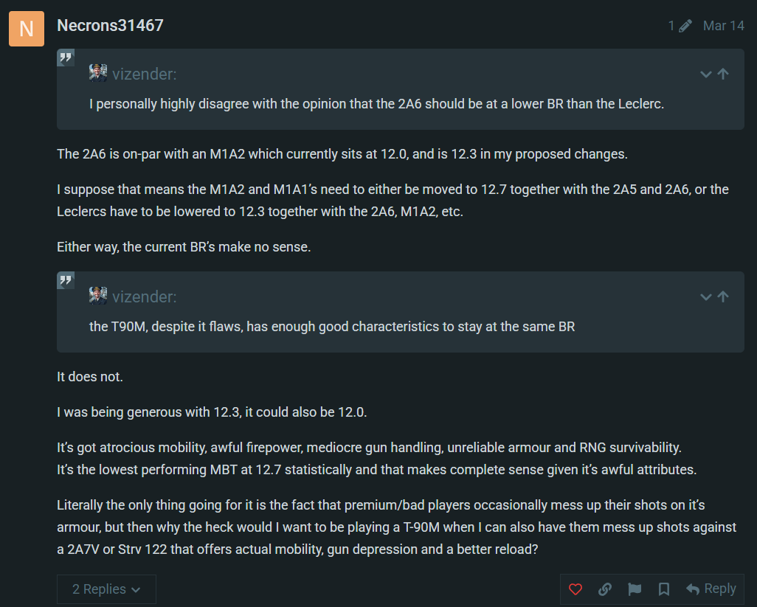Screen dimensions: 757x607
Task: Click vizender's avatar in the second quote
Action: (98, 296)
